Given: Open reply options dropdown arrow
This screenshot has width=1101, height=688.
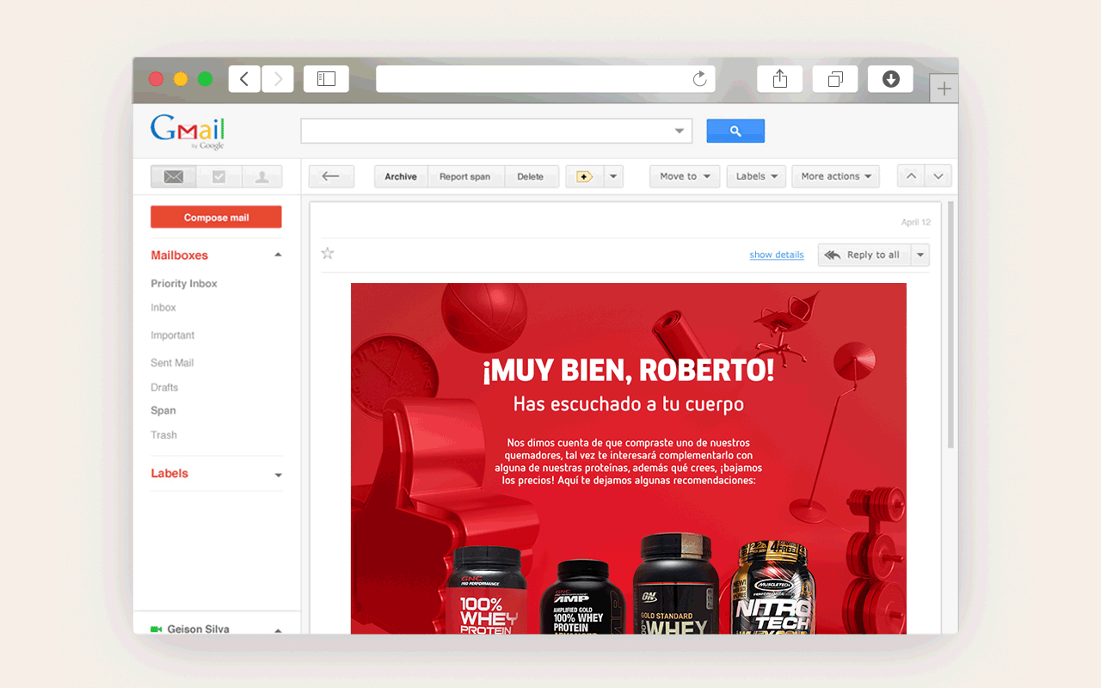Looking at the screenshot, I should [x=920, y=255].
